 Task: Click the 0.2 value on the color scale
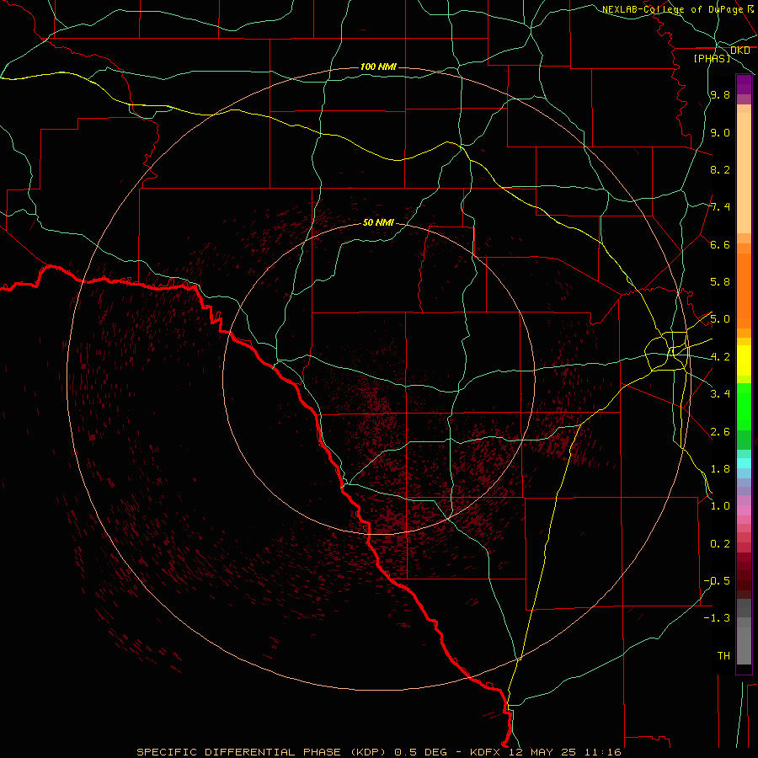[x=720, y=544]
